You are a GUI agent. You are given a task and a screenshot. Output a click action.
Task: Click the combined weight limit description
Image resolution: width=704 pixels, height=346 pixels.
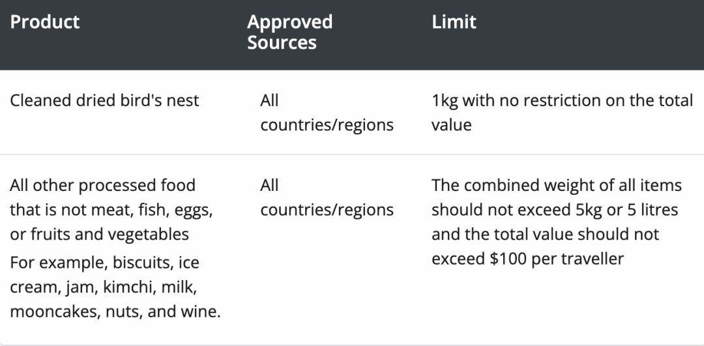click(556, 185)
